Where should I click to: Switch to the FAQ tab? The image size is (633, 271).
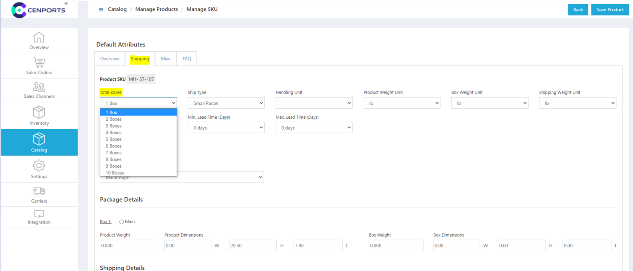pyautogui.click(x=187, y=59)
